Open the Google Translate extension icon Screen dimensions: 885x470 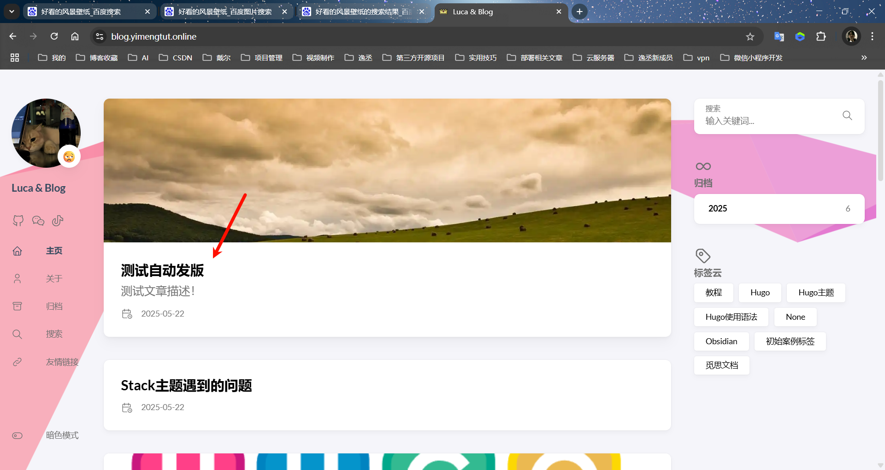[779, 36]
